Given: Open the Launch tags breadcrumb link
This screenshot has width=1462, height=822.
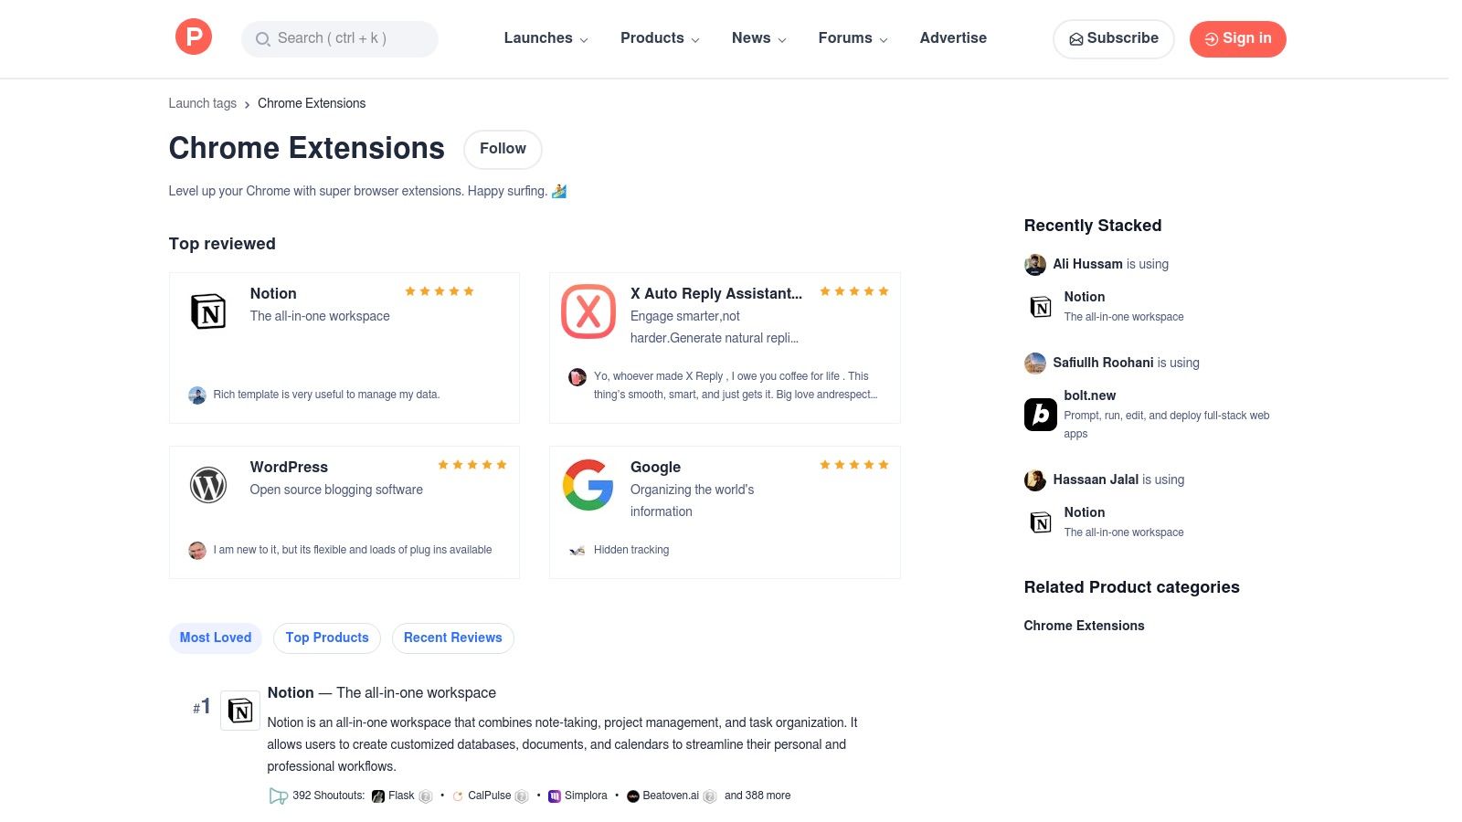Looking at the screenshot, I should tap(202, 103).
